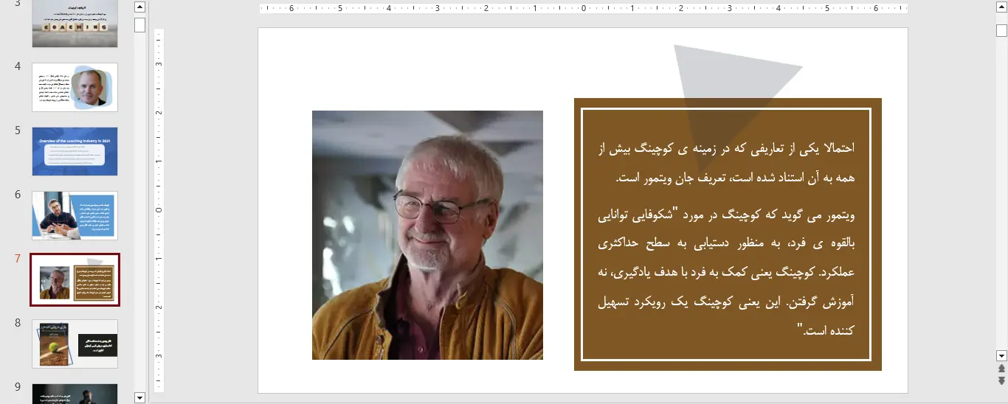The height and width of the screenshot is (404, 1008).
Task: Click the slide number 5 label
Action: 17,130
